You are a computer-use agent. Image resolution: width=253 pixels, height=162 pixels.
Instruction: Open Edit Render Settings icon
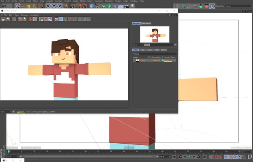pos(84,6)
